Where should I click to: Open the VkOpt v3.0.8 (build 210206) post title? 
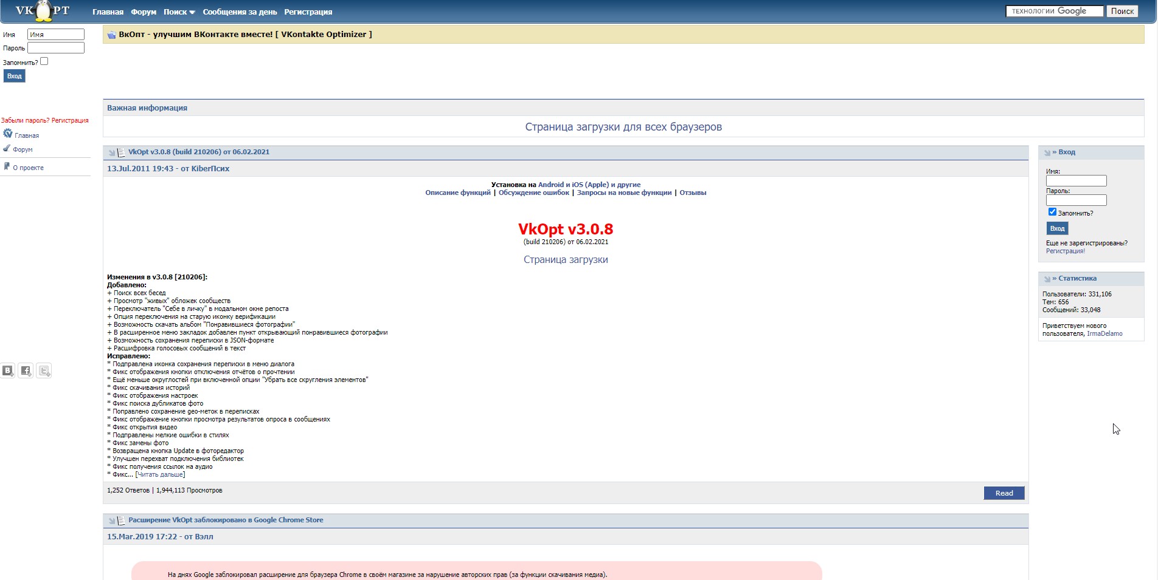[199, 152]
